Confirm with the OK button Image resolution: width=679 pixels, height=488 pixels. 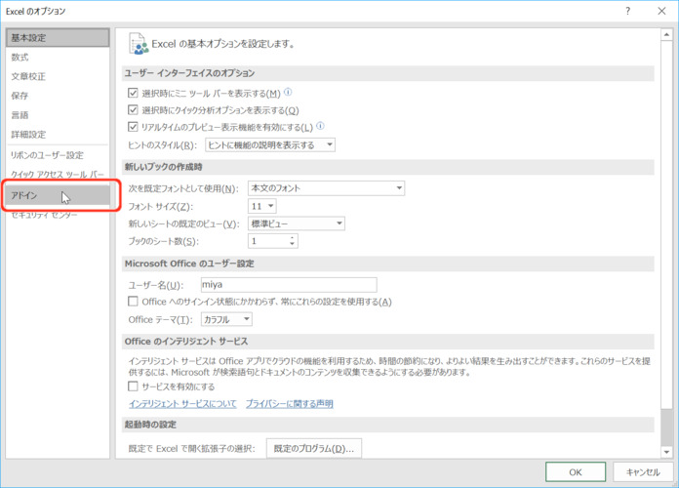[x=576, y=472]
